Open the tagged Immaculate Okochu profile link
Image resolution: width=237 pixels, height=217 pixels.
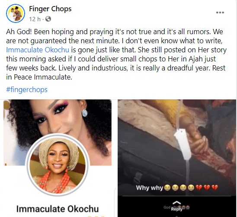[x=38, y=50]
